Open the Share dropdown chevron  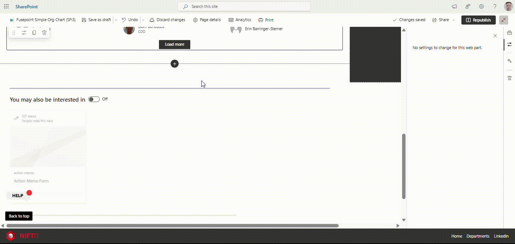453,20
